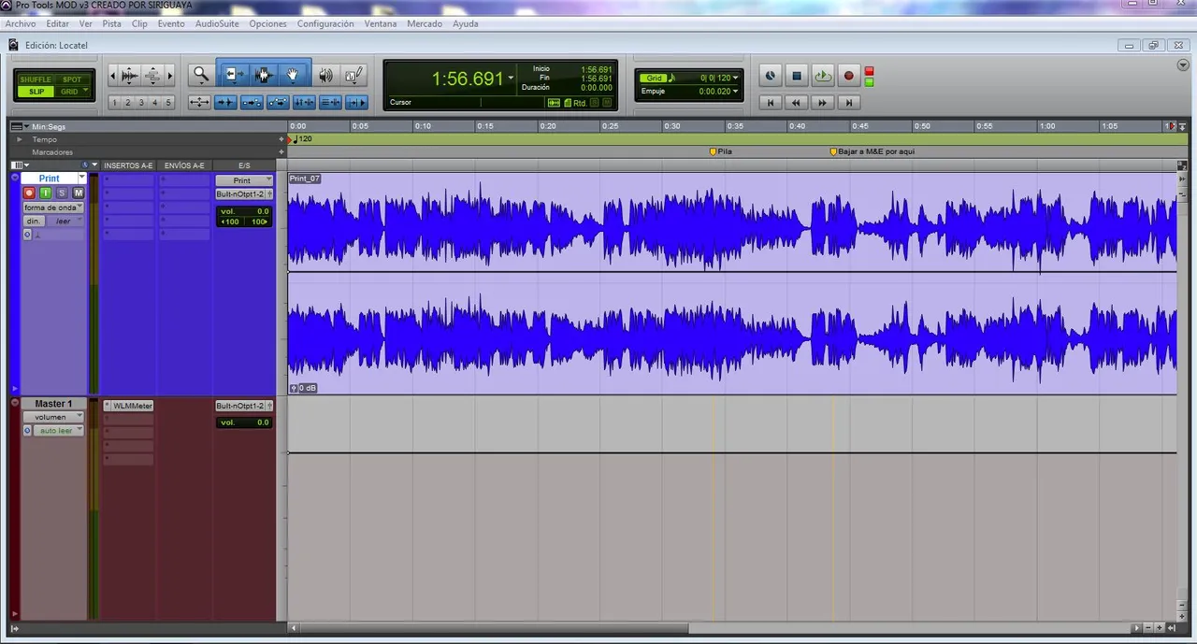Image resolution: width=1197 pixels, height=644 pixels.
Task: Toggle input monitoring on Print track
Action: pos(45,193)
